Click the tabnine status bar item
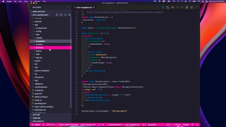This screenshot has height=127, width=226. [x=152, y=125]
